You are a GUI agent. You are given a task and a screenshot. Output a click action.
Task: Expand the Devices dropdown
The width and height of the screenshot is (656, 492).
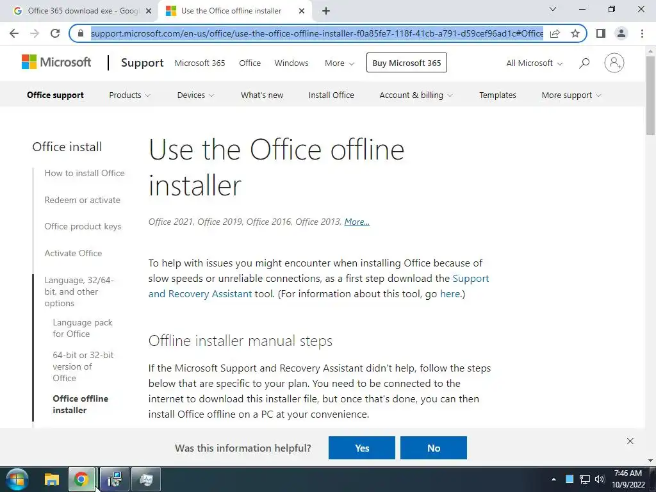[x=195, y=95]
